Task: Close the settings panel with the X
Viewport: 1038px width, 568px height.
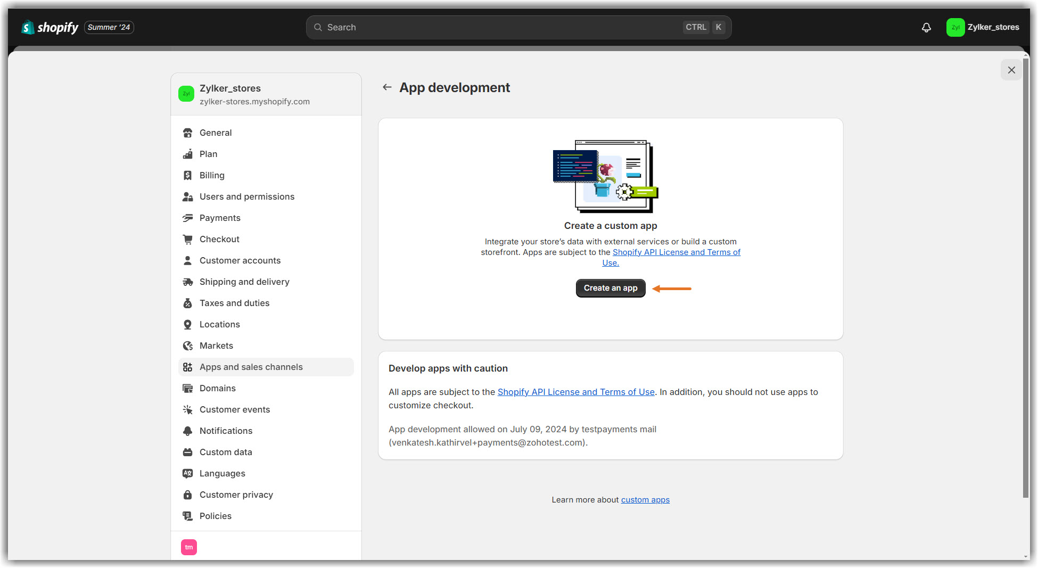Action: pyautogui.click(x=1011, y=70)
